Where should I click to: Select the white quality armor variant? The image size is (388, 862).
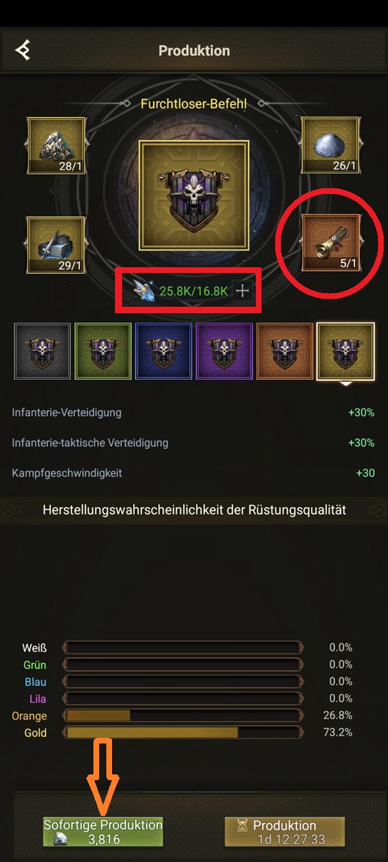pyautogui.click(x=42, y=351)
